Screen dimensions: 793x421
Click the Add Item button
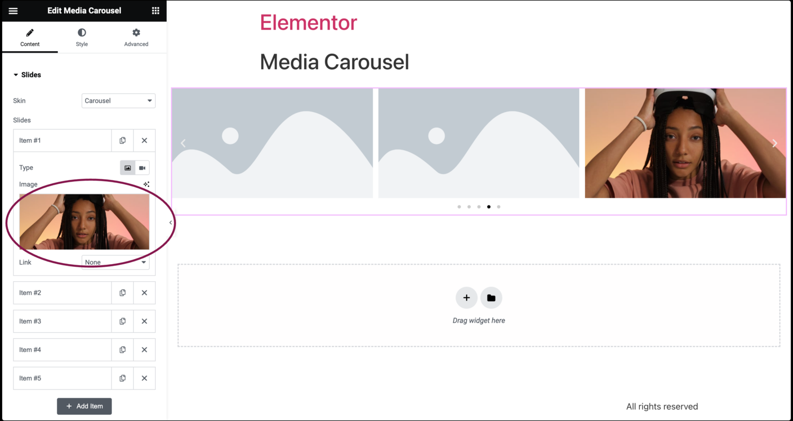(x=84, y=406)
